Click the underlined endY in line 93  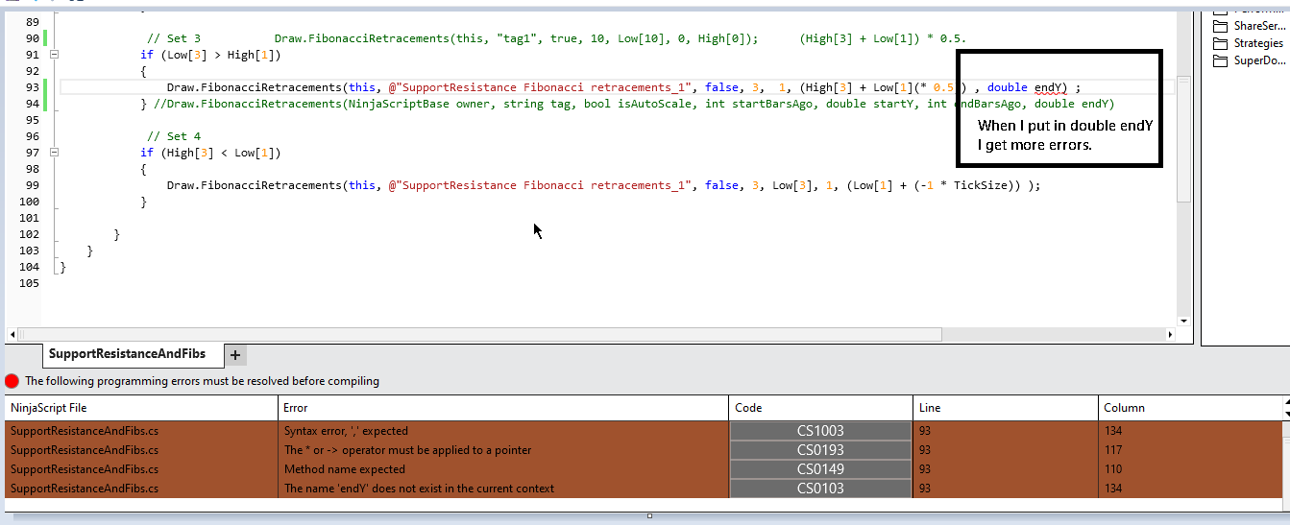coord(1050,87)
